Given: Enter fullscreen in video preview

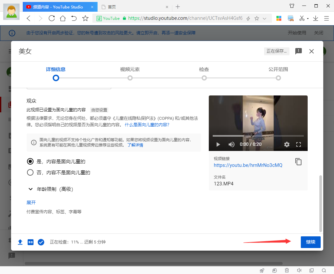Looking at the screenshot, I should (299, 144).
